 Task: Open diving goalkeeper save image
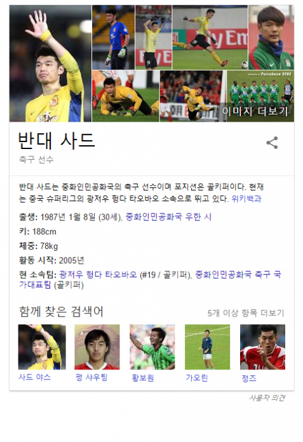[x=193, y=96]
